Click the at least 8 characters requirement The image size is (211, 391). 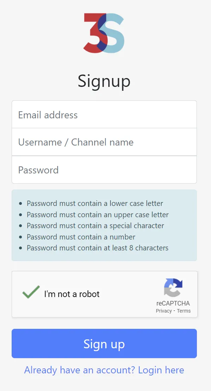[x=98, y=248]
